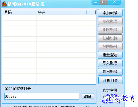The image size is (138, 107).
Task: Open the 开机自登 auto-login option
Action: (x=111, y=80)
